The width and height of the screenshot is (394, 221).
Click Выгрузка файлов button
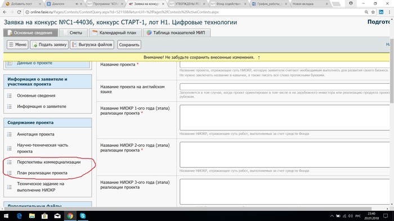(92, 44)
